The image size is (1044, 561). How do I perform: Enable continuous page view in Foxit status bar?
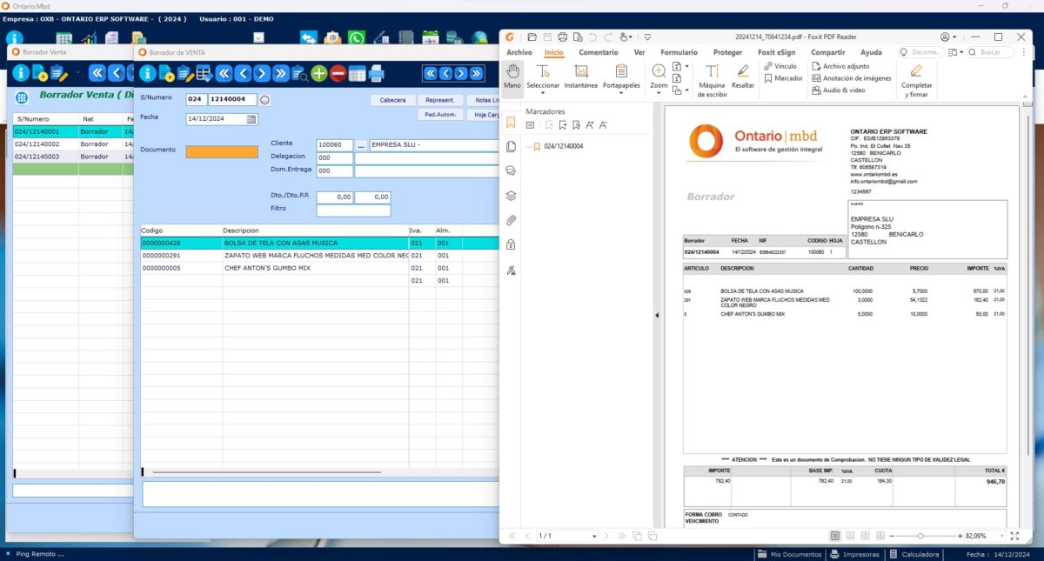(x=852, y=536)
